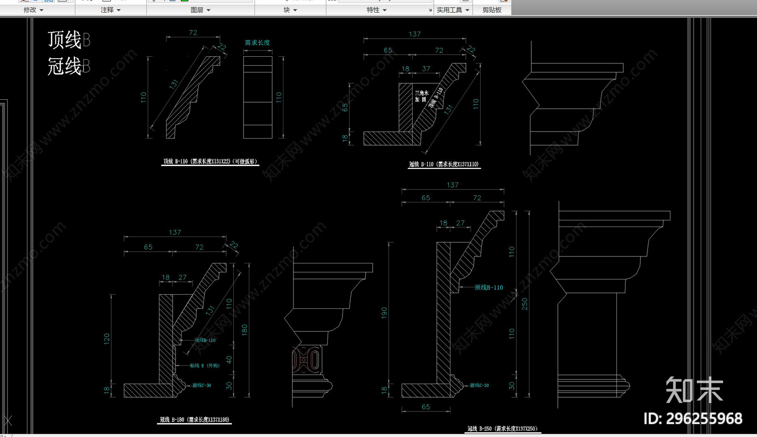Select the 120 vertical dimension
This screenshot has width=757, height=437.
point(106,339)
